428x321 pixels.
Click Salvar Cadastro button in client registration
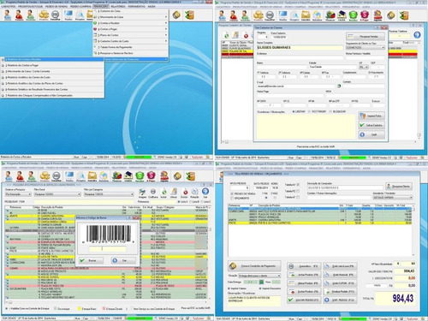[x=372, y=125]
